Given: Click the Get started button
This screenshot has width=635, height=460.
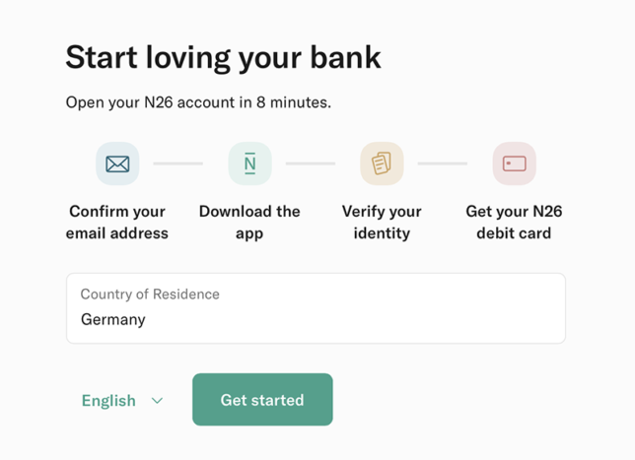Looking at the screenshot, I should [262, 399].
